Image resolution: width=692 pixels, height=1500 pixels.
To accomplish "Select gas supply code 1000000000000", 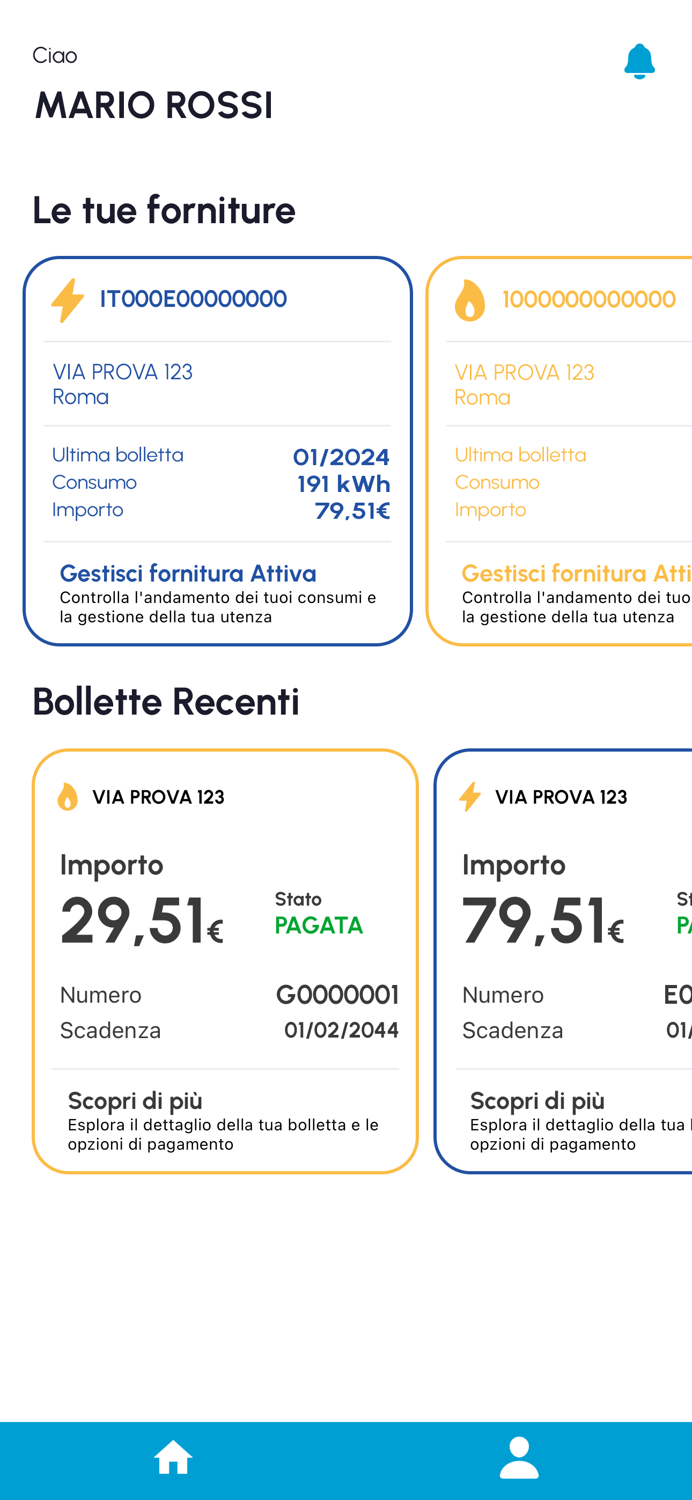I will pyautogui.click(x=589, y=299).
